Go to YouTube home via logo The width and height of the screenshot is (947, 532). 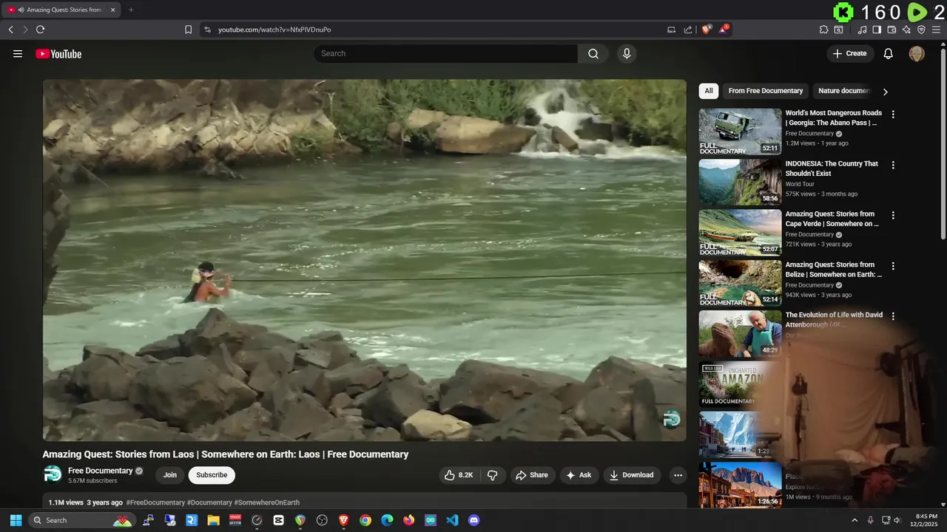coord(58,53)
